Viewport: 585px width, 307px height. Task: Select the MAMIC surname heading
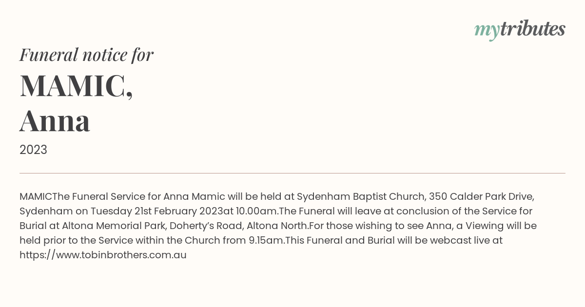point(76,85)
